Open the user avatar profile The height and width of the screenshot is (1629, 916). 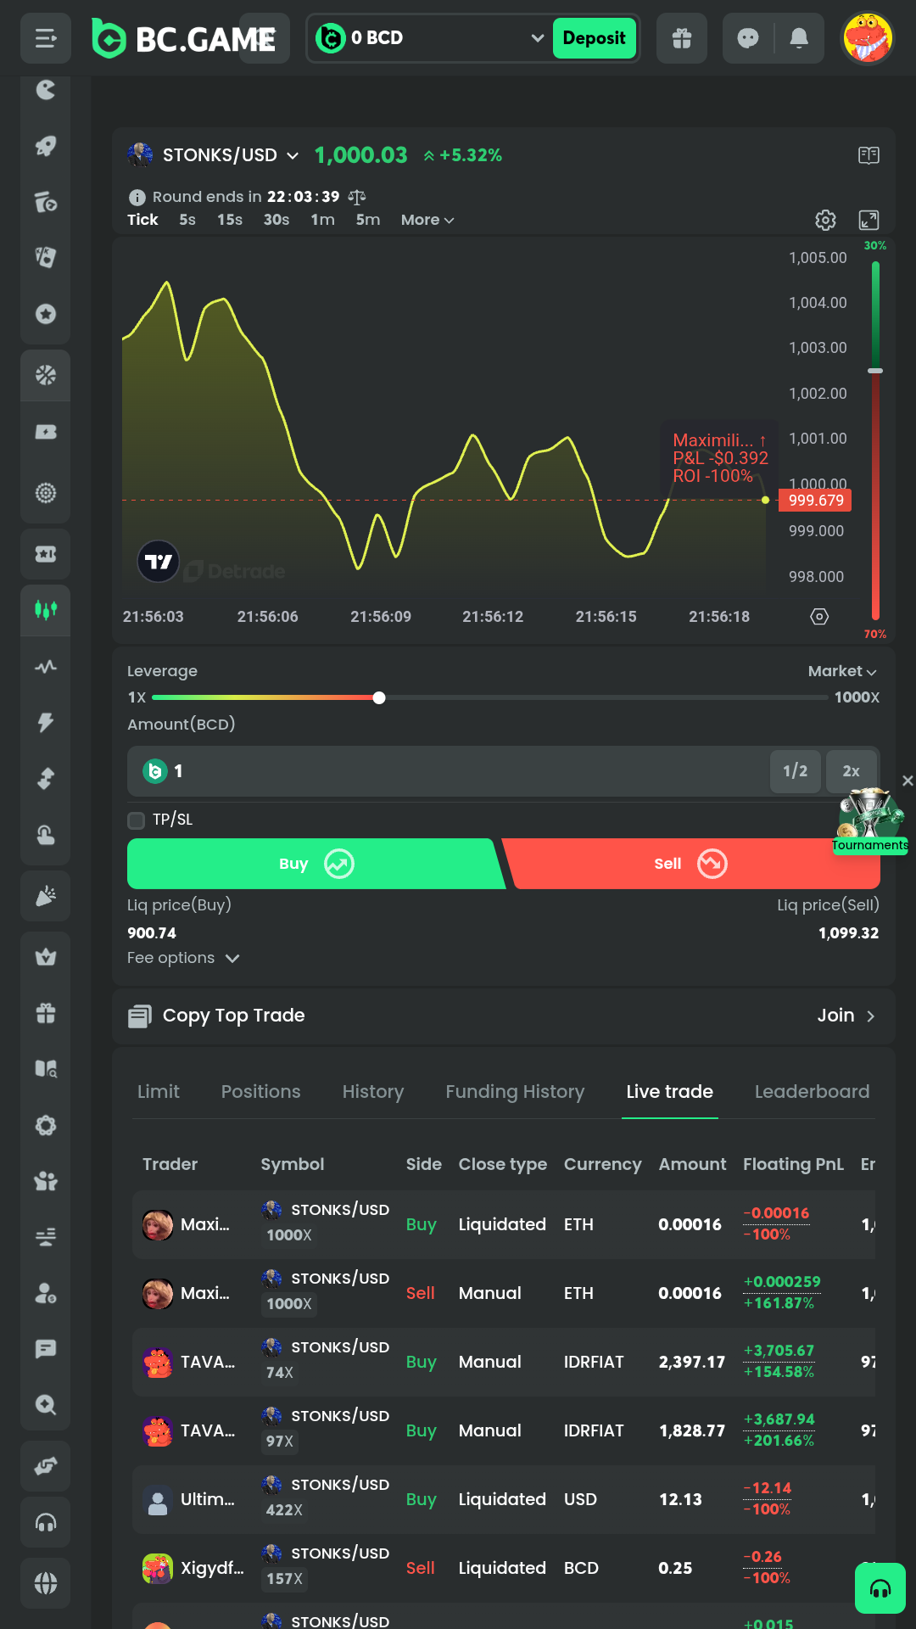point(868,38)
